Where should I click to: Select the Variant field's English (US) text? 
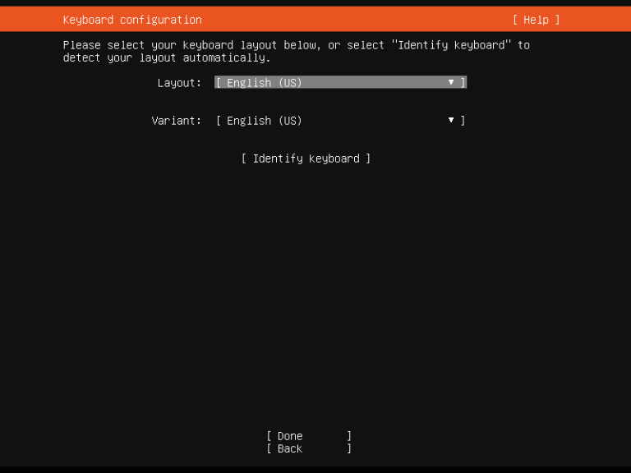(264, 121)
